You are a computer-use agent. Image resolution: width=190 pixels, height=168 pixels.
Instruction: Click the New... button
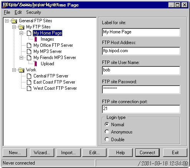pos(15,153)
